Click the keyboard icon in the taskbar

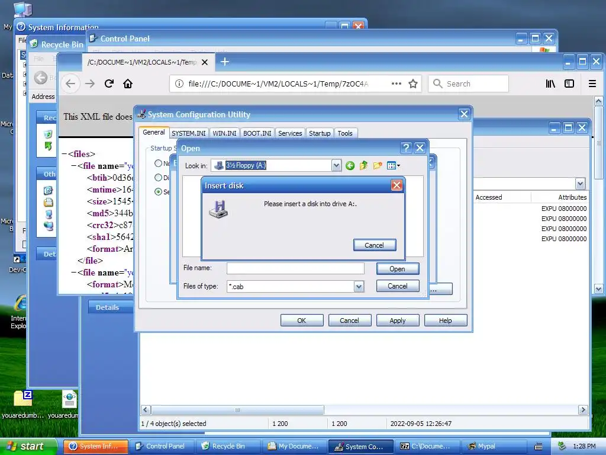point(539,447)
